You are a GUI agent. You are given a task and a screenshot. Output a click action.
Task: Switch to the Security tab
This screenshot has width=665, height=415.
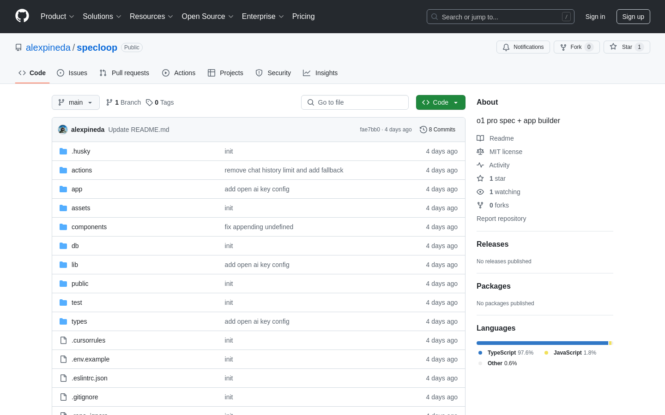[273, 73]
